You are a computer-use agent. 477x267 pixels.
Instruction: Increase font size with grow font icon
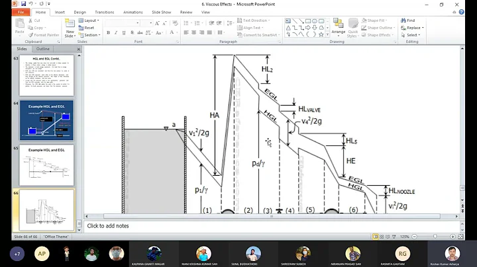[157, 23]
